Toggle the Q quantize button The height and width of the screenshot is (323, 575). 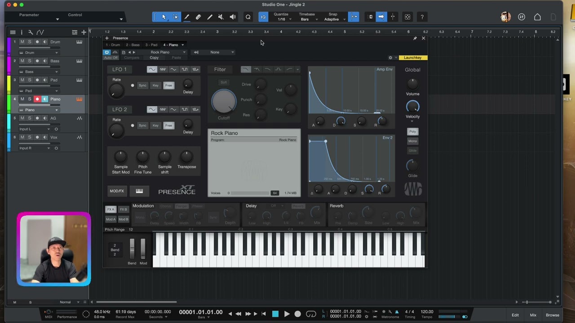point(248,17)
